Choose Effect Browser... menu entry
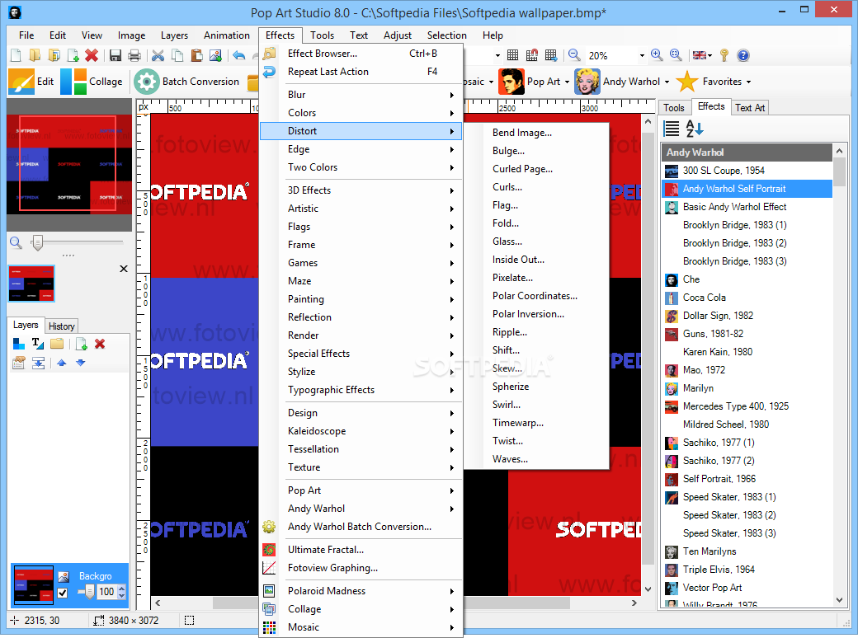The height and width of the screenshot is (638, 858). (x=361, y=53)
